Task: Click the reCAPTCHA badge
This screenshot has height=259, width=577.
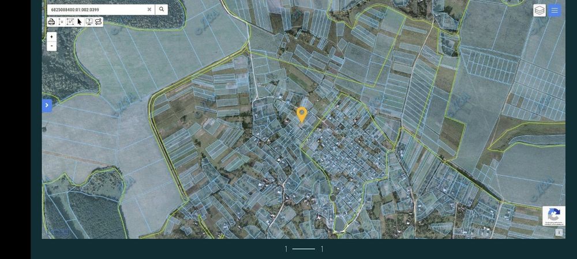Action: (x=554, y=216)
